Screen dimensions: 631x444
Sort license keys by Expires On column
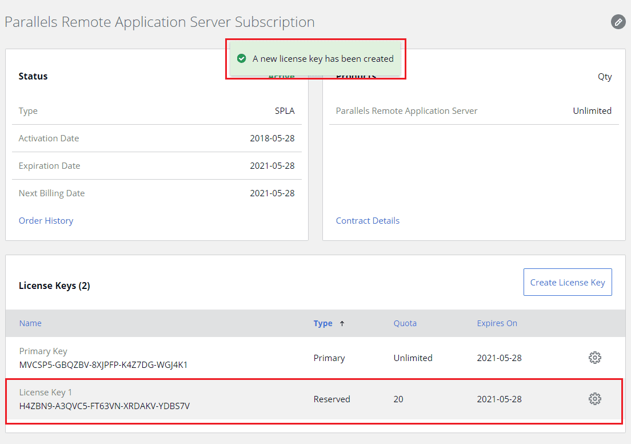pos(497,323)
